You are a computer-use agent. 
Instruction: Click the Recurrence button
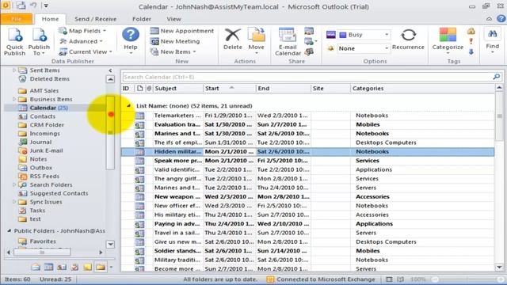coord(408,39)
